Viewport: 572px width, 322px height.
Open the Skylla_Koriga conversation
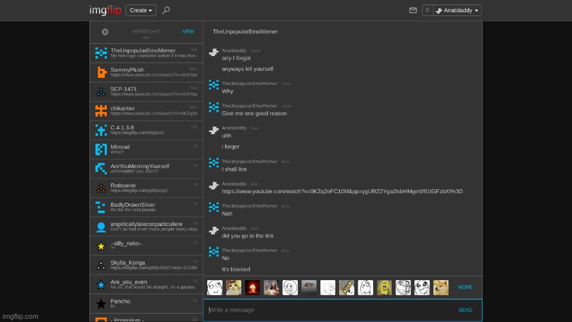pyautogui.click(x=146, y=265)
